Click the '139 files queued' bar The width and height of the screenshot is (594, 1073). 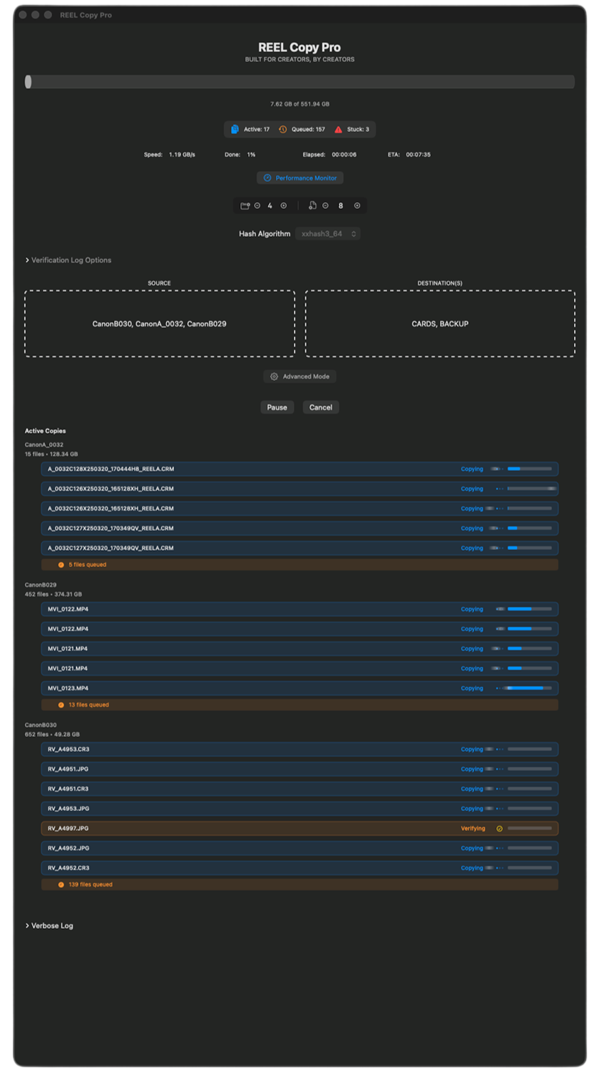click(299, 885)
